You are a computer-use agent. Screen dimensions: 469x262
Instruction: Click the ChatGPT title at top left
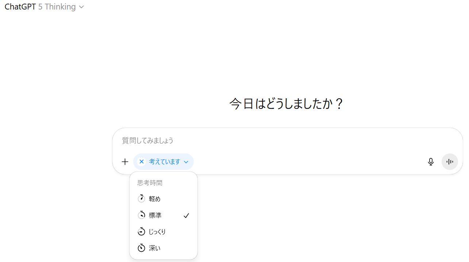[20, 7]
